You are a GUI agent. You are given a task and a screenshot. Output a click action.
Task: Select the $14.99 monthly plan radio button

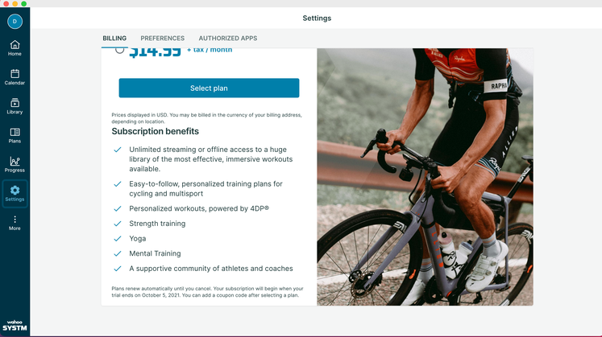(120, 50)
